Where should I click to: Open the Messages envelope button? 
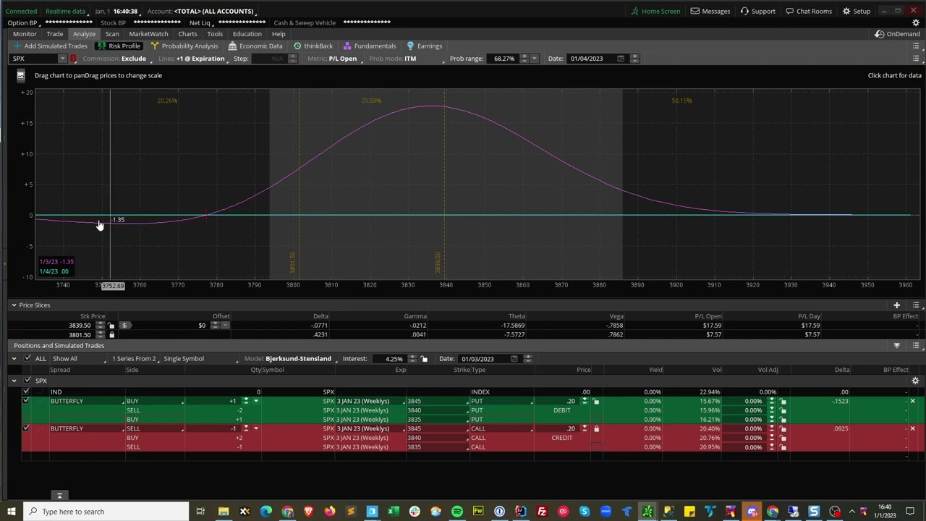coord(710,11)
